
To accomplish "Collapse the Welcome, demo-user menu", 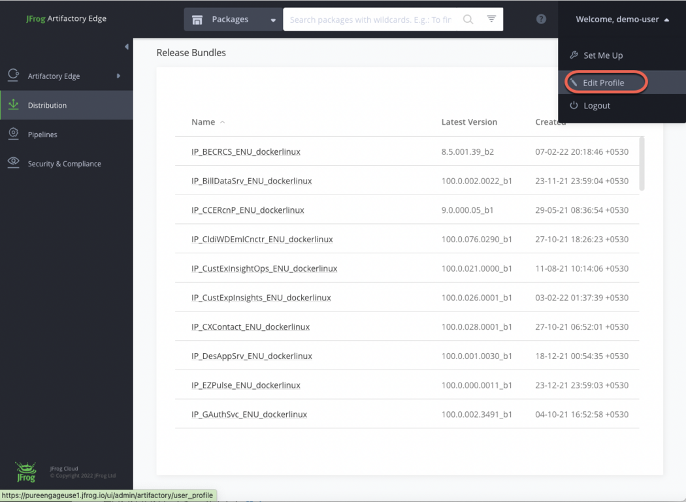I will (x=622, y=19).
